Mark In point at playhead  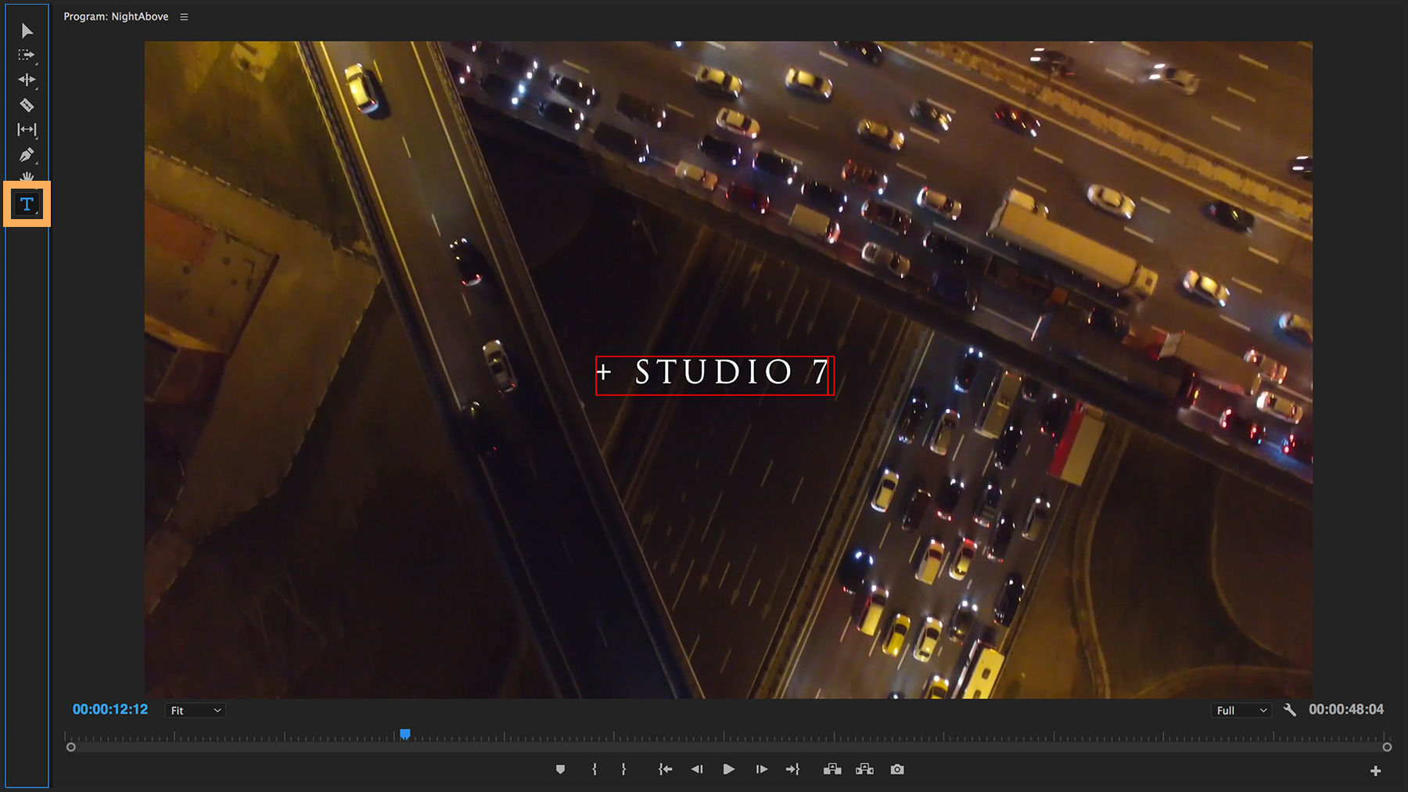point(594,769)
